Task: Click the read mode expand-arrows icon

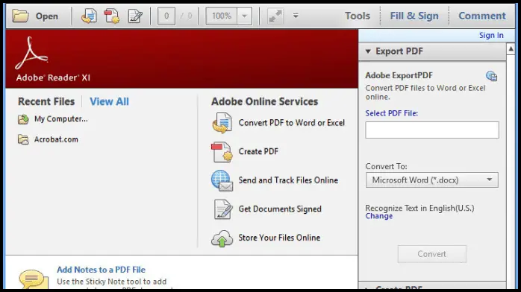Action: [275, 16]
